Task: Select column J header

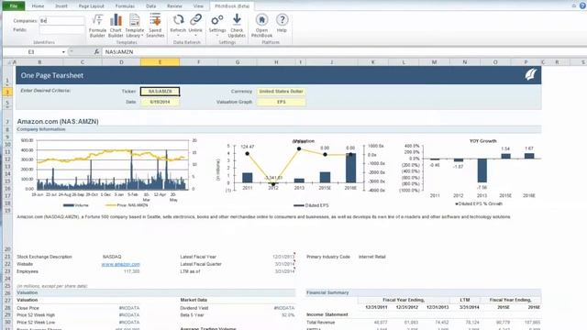Action: (x=331, y=62)
